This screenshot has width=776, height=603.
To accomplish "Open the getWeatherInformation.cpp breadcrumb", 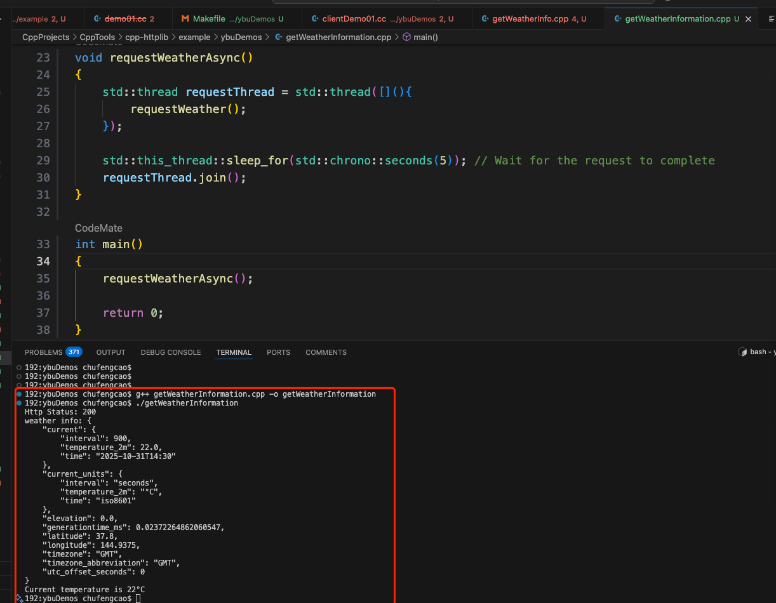I will [x=338, y=37].
